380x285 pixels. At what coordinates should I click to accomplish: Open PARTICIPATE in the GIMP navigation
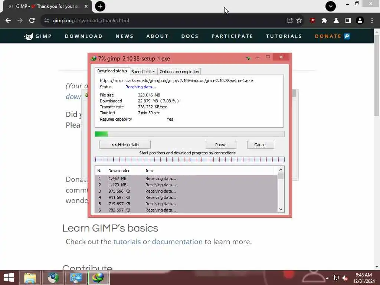232,36
